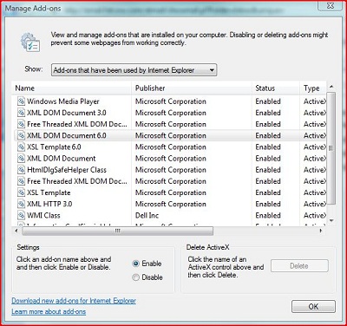Select the WMI Class add-on icon
Viewport: 347px width, 326px height.
pos(21,215)
